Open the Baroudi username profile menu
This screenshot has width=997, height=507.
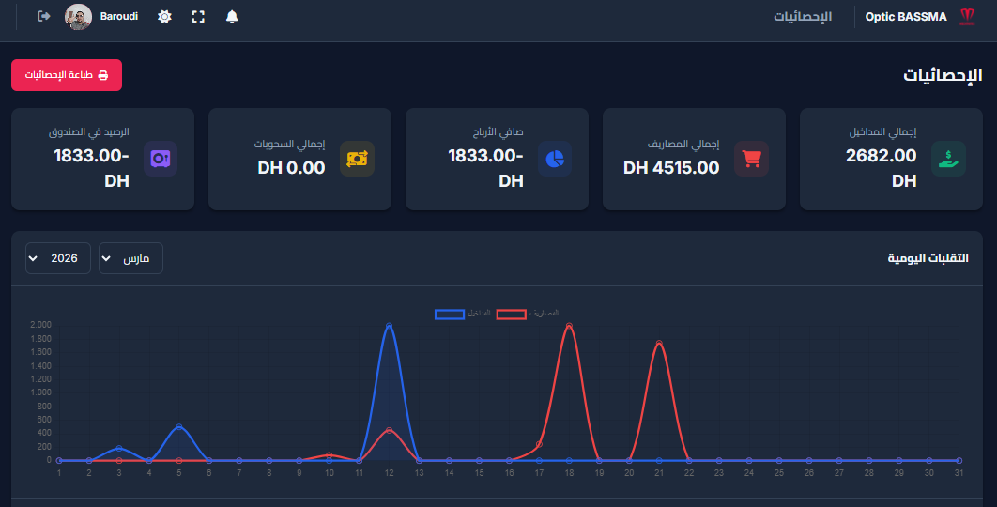click(x=119, y=17)
